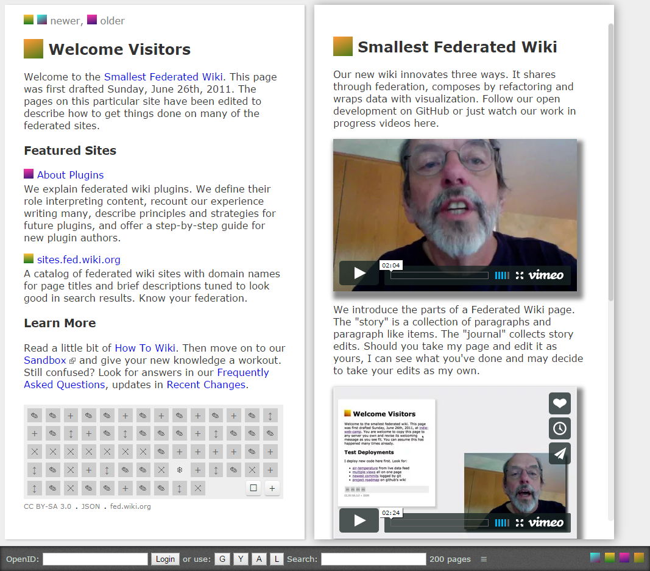Click the teal flag just before 'newer'

tap(42, 20)
